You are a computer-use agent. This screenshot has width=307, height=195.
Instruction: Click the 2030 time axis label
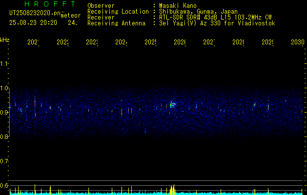click(298, 42)
